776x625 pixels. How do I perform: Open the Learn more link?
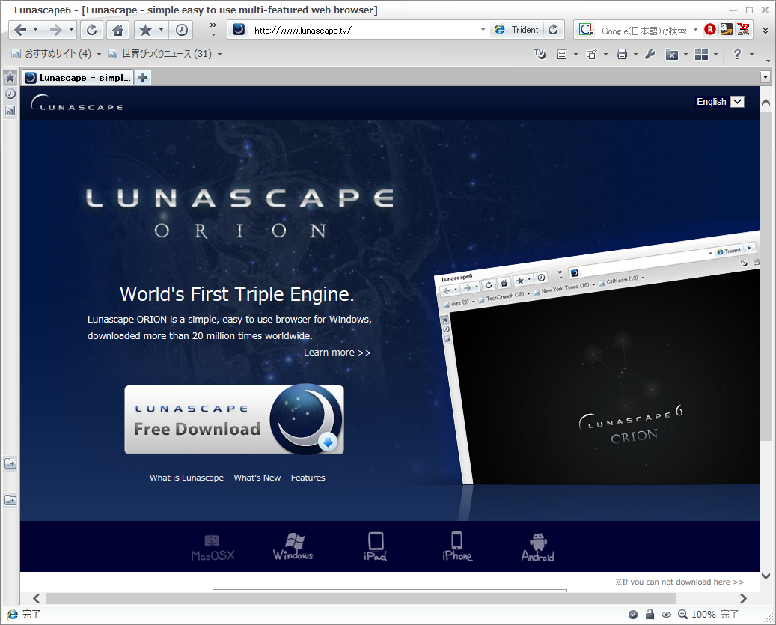[337, 352]
